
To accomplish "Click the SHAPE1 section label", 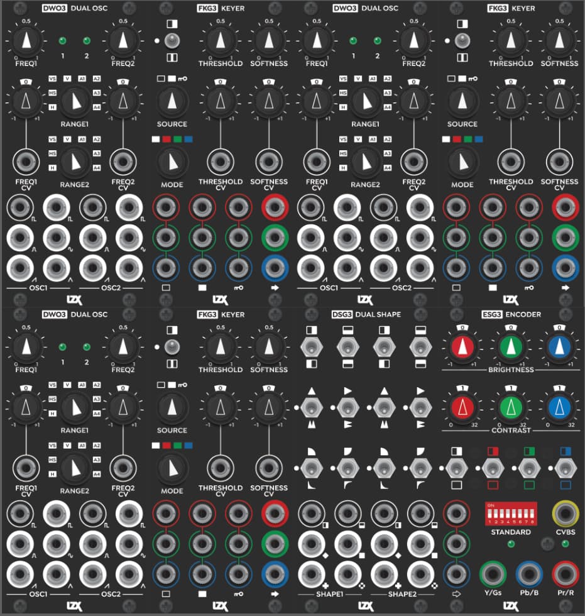I will click(329, 594).
